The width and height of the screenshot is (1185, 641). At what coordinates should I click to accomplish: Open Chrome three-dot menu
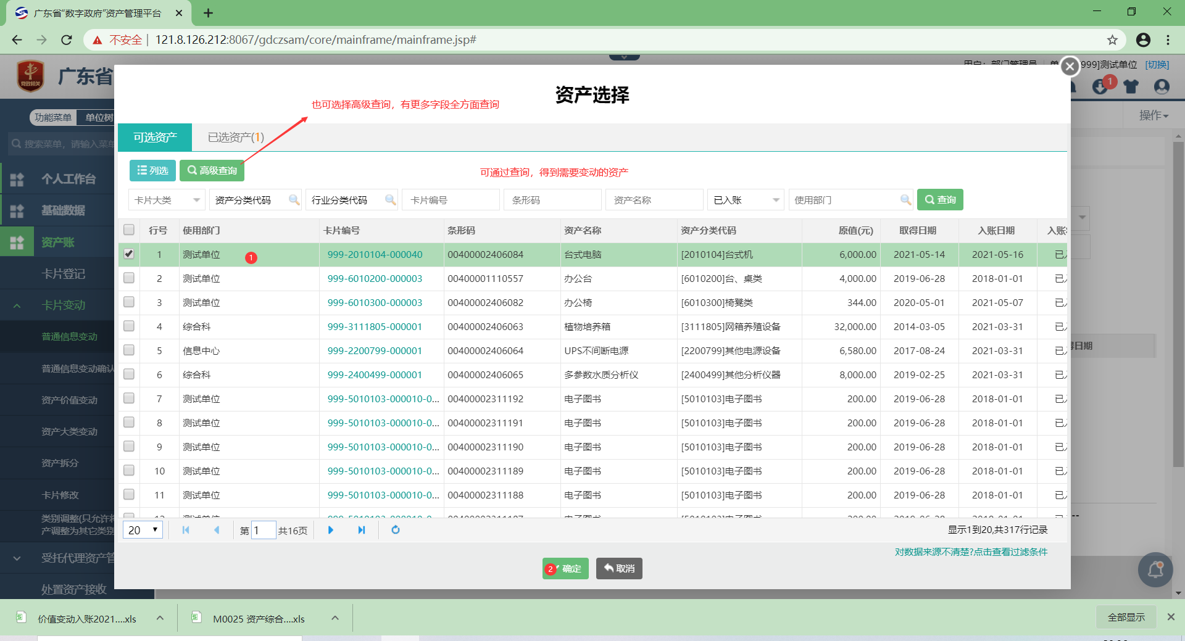tap(1168, 40)
